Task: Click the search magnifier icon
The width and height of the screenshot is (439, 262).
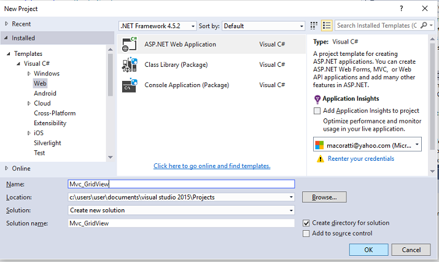Action: click(x=424, y=26)
